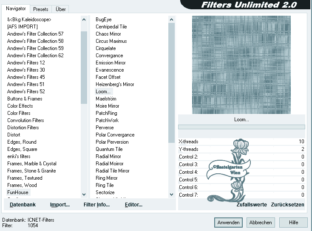
Task: Open the Presets tab
Action: click(x=40, y=9)
